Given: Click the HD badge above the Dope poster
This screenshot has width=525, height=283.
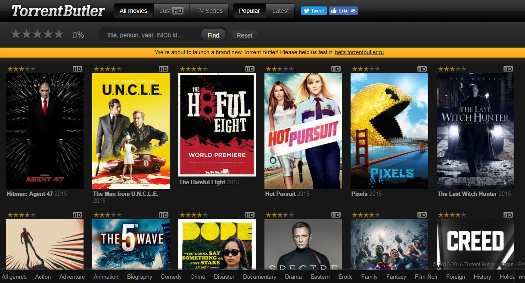Looking at the screenshot, I should (x=250, y=215).
